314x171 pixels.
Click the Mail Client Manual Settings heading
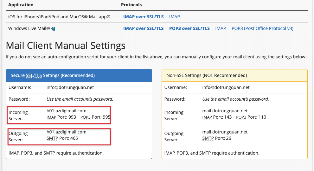66,46
